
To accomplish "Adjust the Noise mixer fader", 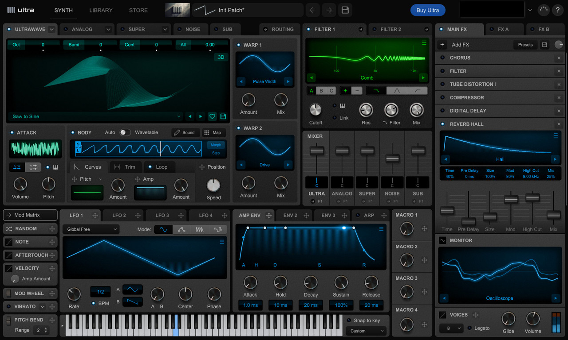I will 392,158.
